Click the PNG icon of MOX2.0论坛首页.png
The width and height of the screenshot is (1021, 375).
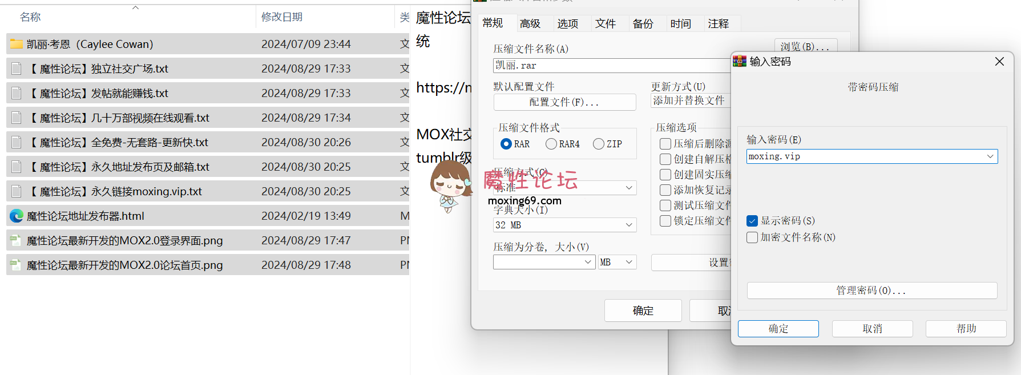tap(16, 265)
